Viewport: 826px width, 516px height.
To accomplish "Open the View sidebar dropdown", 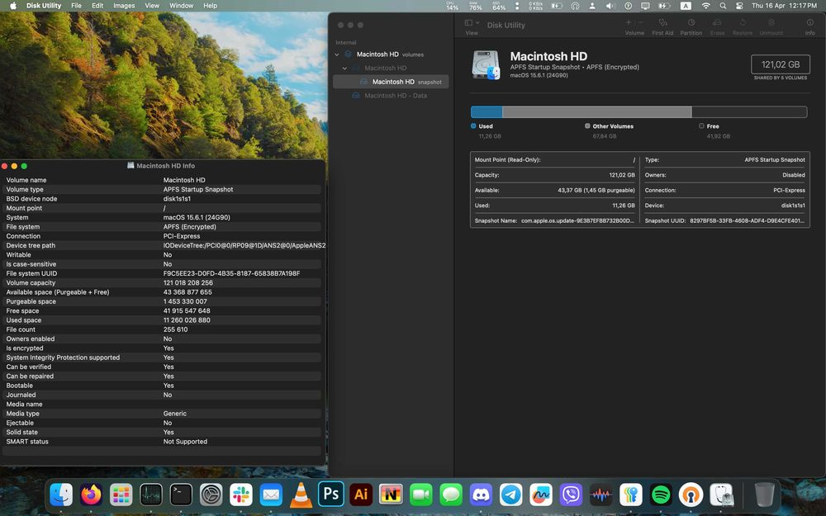I will click(x=472, y=23).
